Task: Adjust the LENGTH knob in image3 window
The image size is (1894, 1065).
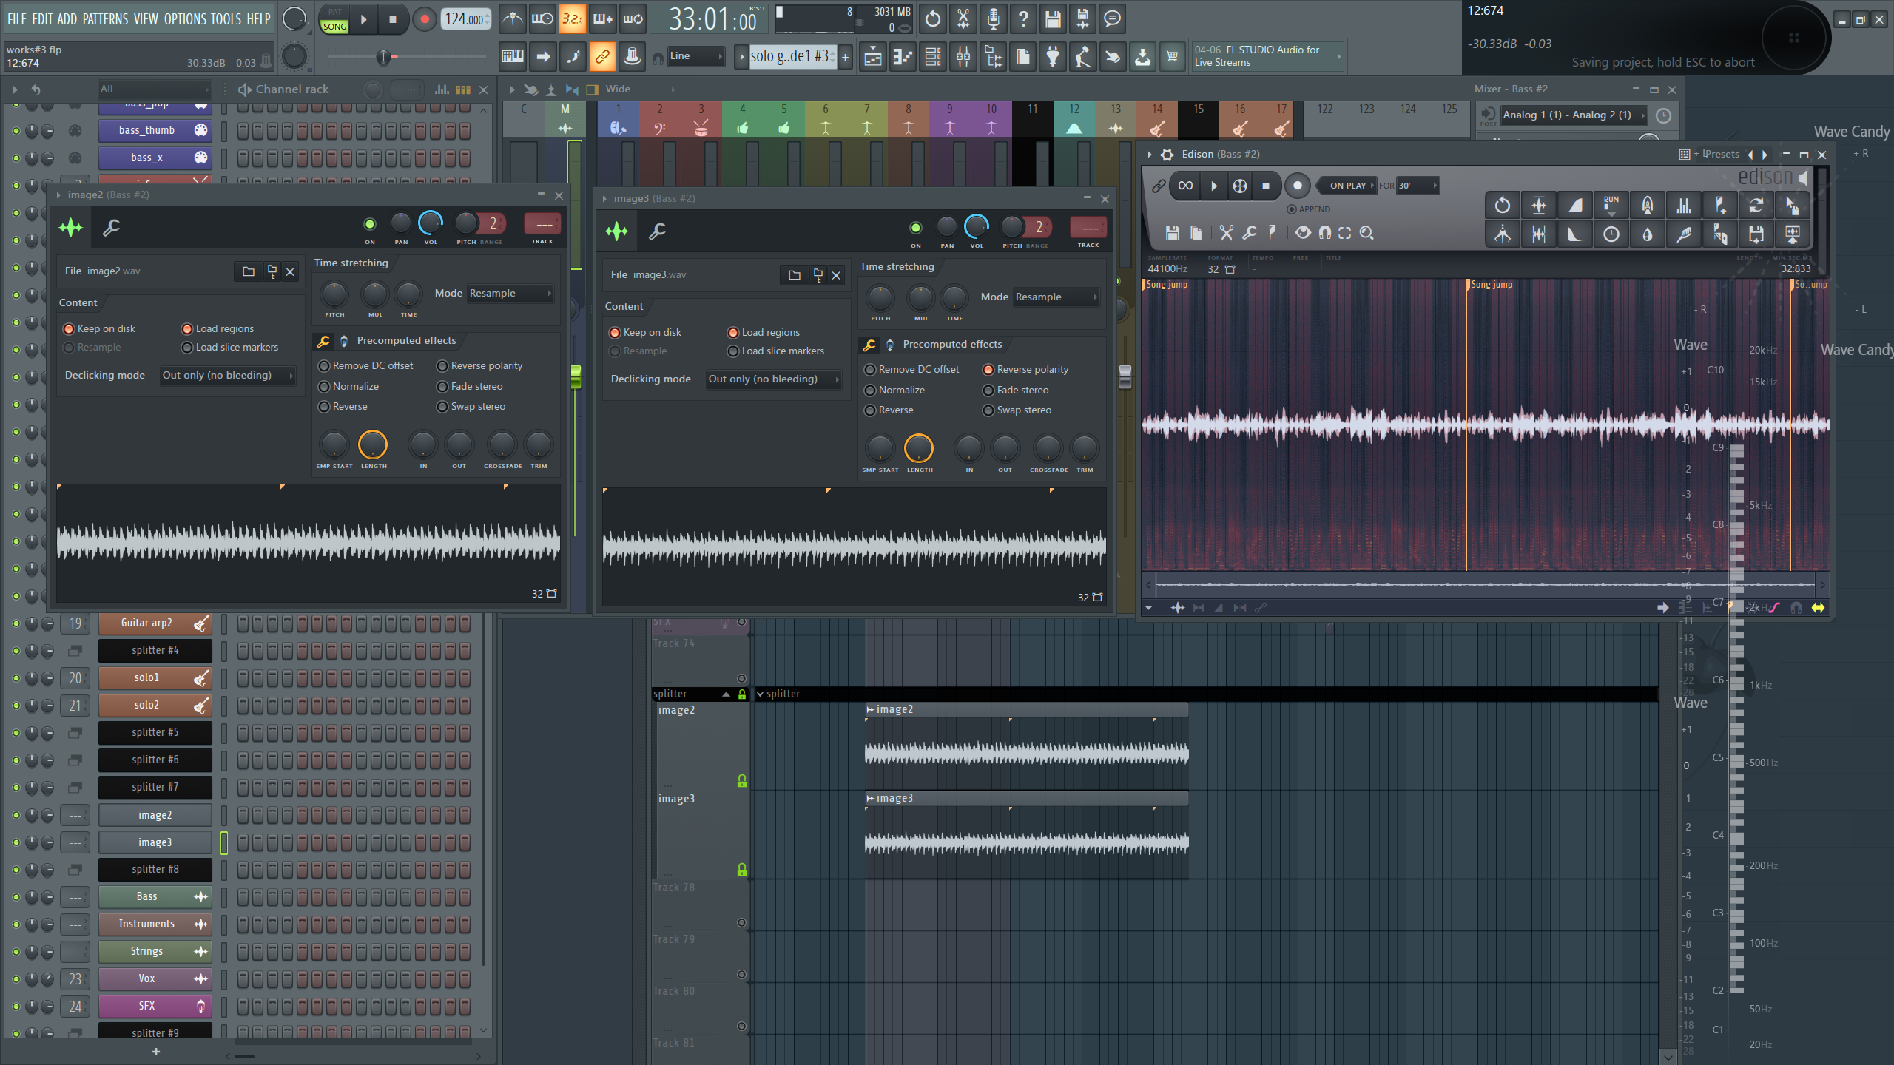Action: tap(919, 448)
